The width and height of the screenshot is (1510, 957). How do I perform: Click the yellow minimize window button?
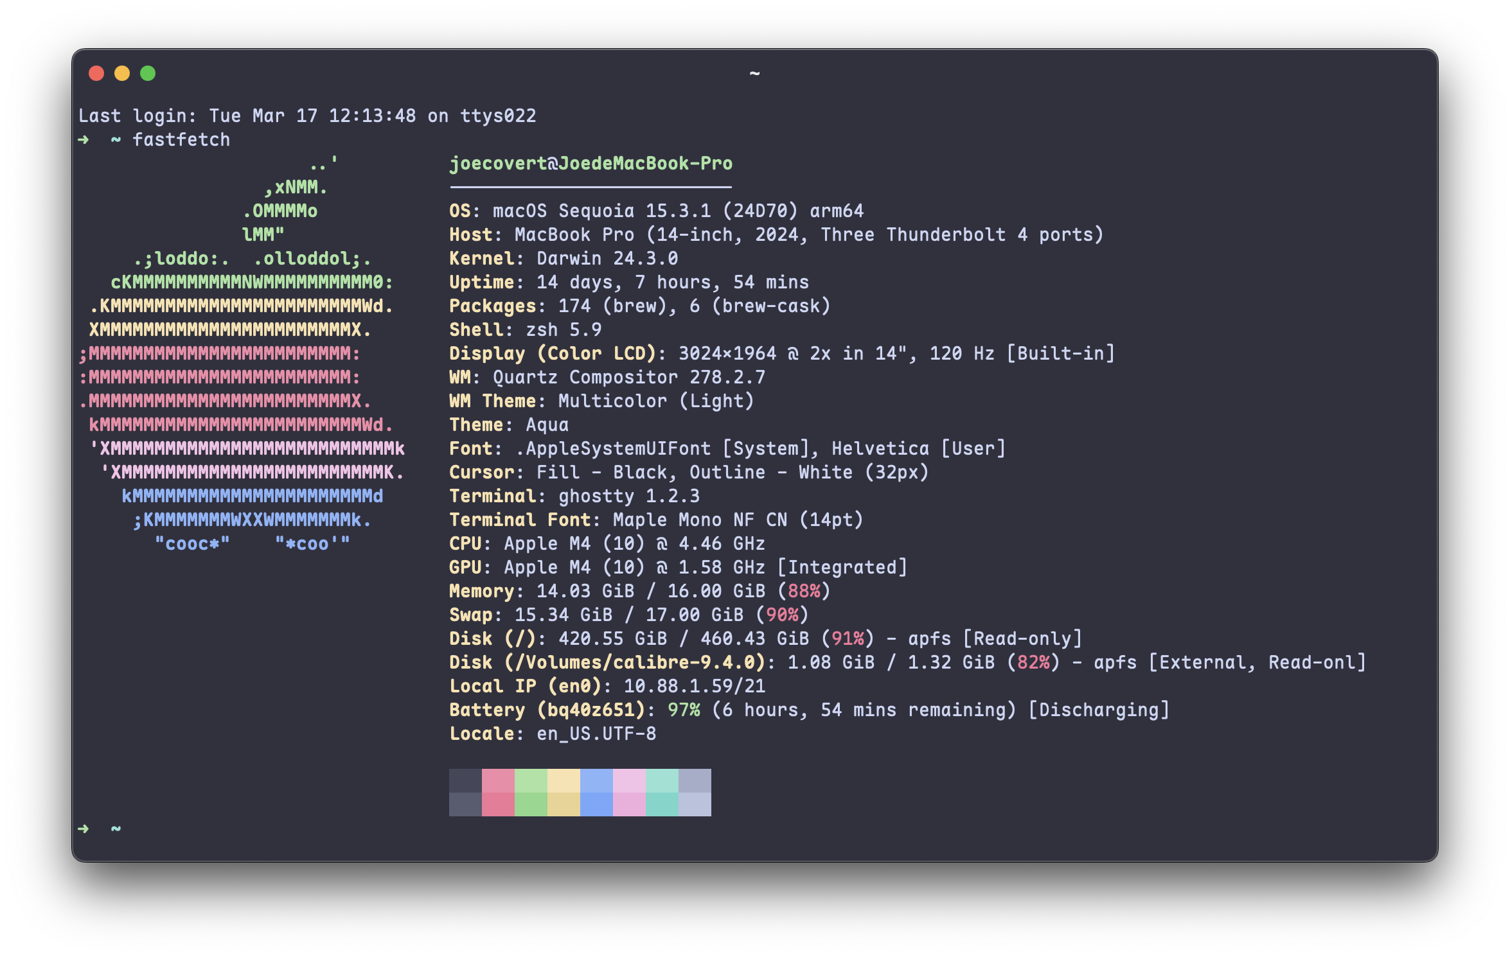(x=122, y=73)
